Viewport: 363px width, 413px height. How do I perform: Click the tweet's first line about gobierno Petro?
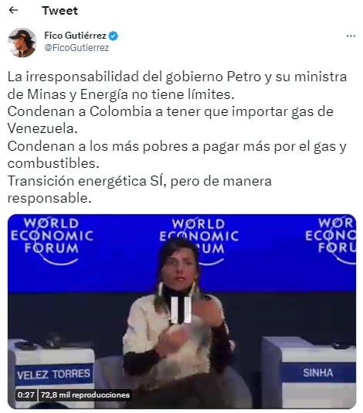click(177, 77)
